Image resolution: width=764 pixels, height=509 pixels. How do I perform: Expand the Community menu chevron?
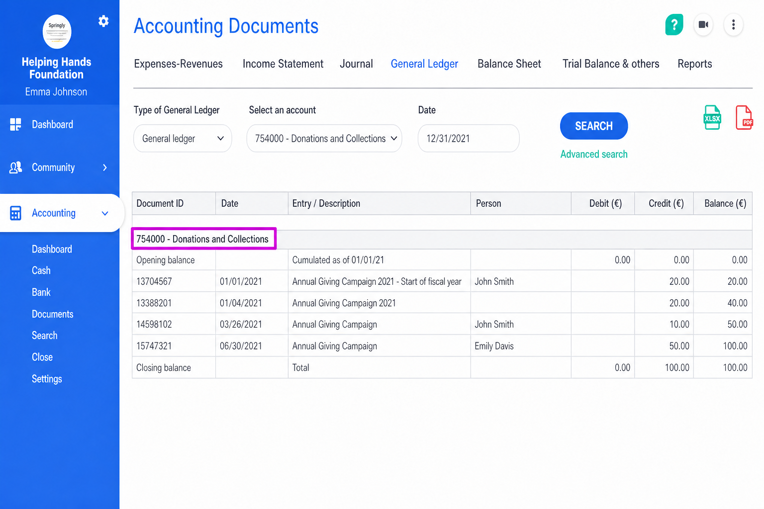pos(105,168)
